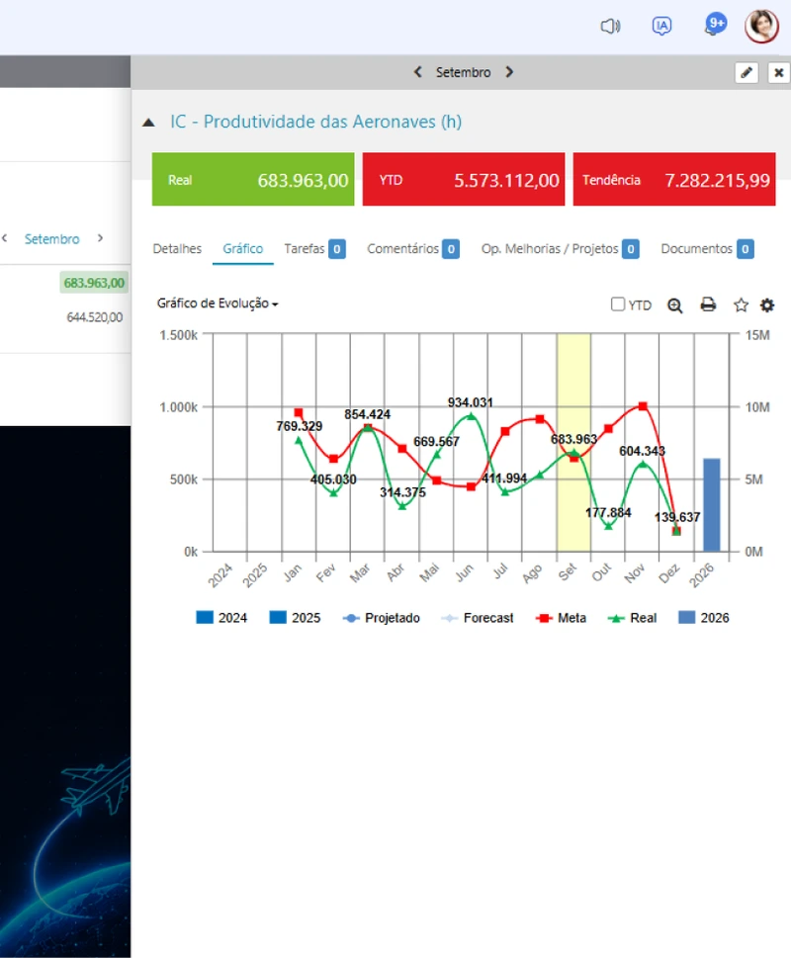The height and width of the screenshot is (958, 791).
Task: Click the 934.031 June data label
Action: point(471,402)
